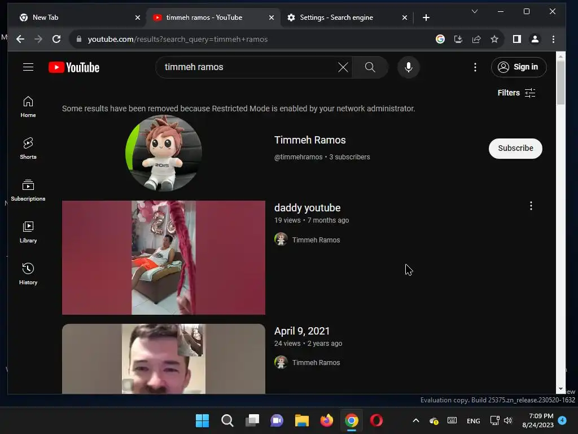Click the Chrome address bar URL

177,39
